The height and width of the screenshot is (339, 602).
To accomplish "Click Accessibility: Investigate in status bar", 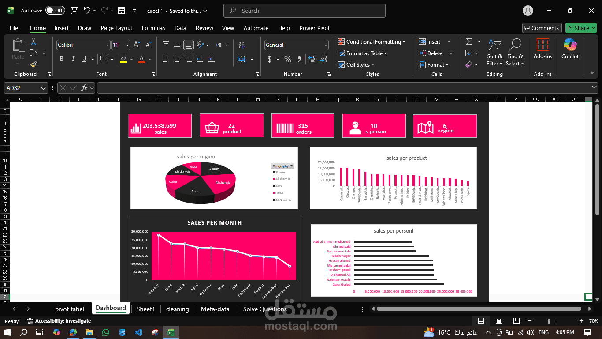I will click(x=59, y=321).
